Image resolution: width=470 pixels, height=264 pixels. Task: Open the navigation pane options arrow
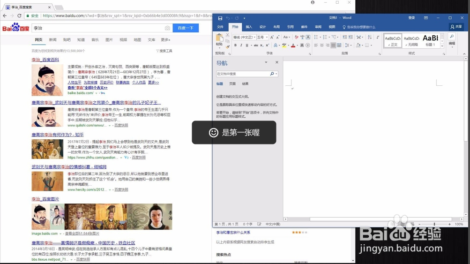[x=266, y=62]
